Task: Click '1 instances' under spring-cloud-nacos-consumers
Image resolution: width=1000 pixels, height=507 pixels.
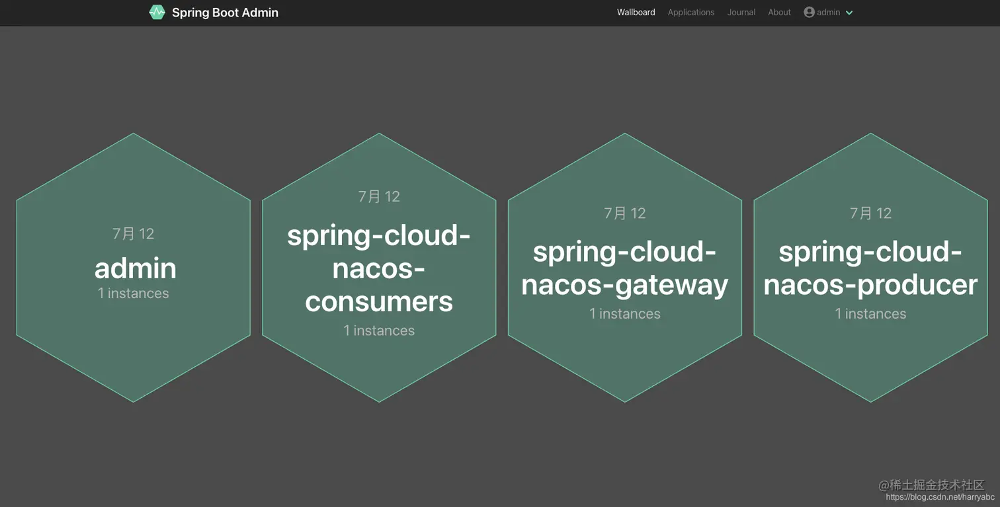Action: point(379,331)
